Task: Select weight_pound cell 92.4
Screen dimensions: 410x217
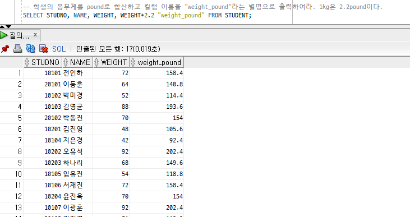Action: (x=156, y=140)
